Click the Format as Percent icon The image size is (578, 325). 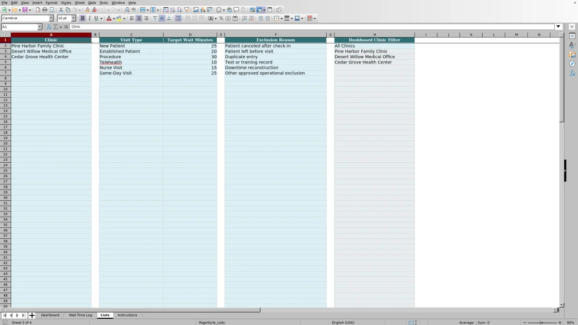221,18
